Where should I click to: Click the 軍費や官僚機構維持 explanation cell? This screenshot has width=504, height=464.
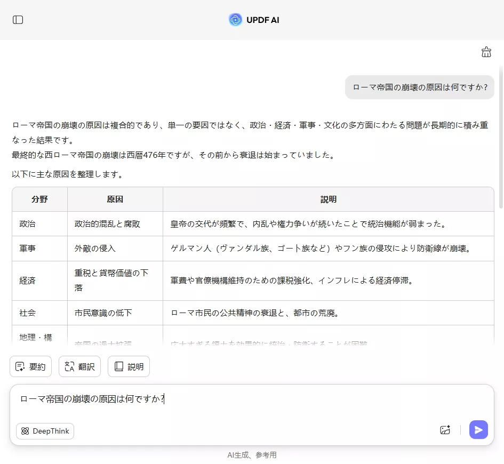coord(328,281)
